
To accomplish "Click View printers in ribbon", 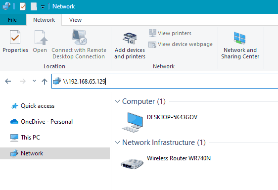I will coord(170,33).
